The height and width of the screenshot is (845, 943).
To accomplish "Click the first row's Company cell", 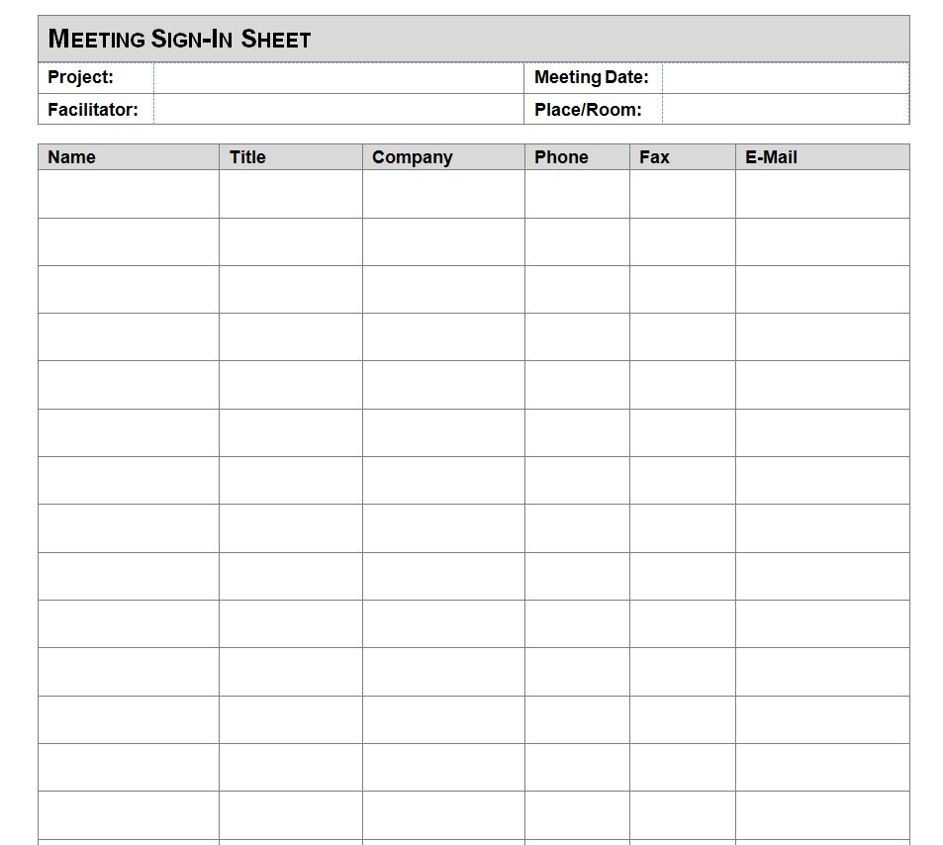I will 443,194.
